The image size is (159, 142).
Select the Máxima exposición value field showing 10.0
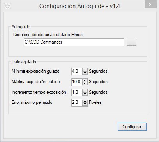[77, 82]
